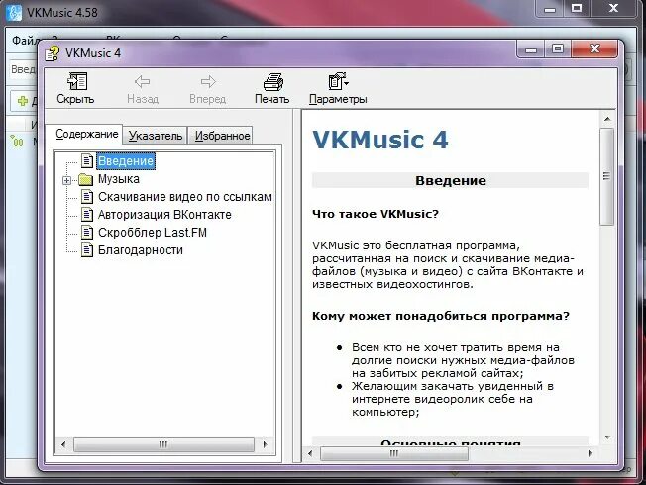Click the content pane scroll right arrow
646x485 pixels.
(590, 453)
